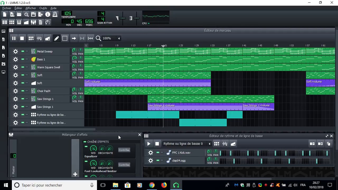The image size is (338, 190).
Task: Export the current project icon
Action: coord(40,15)
